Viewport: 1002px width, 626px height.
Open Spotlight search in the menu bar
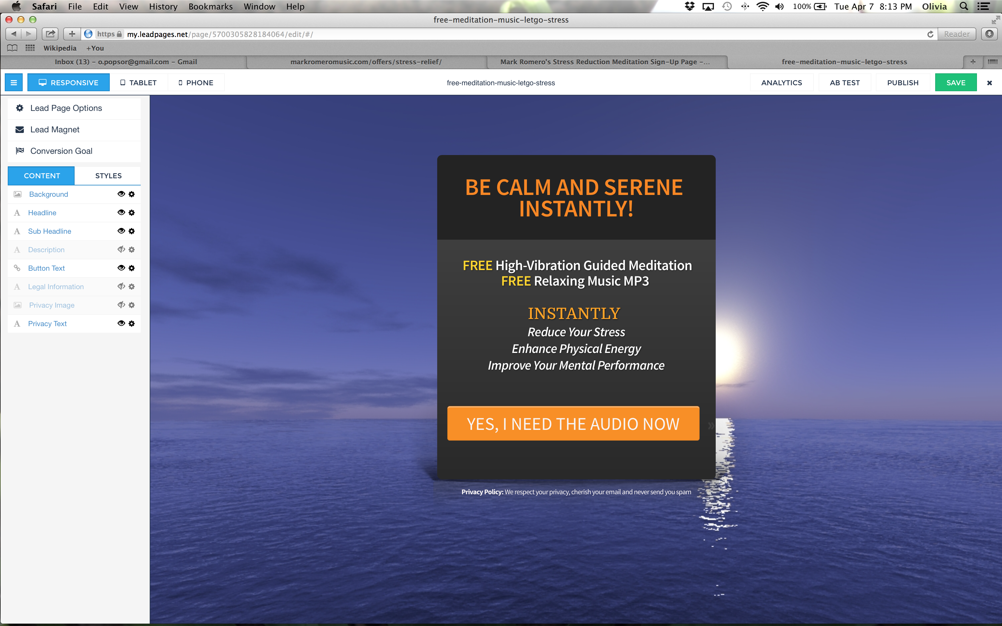click(964, 6)
